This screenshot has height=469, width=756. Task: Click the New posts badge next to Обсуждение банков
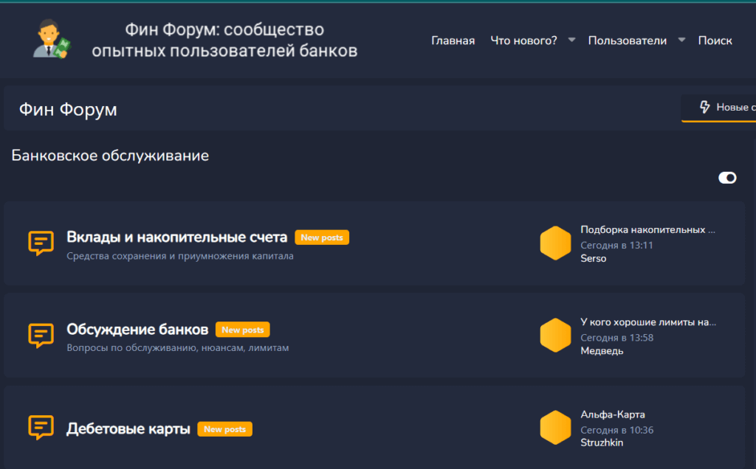tap(243, 330)
